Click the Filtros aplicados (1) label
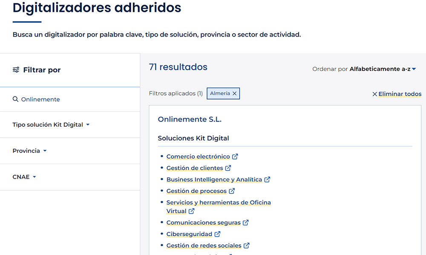426x255 pixels. coord(176,93)
